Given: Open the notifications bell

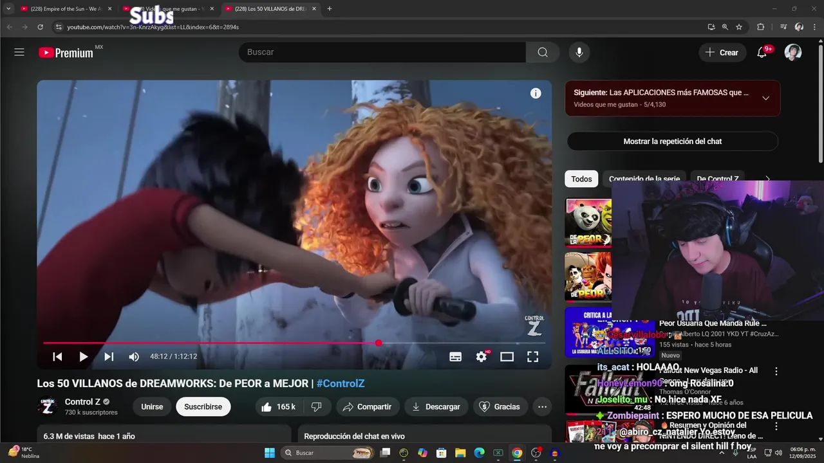Looking at the screenshot, I should pyautogui.click(x=762, y=52).
